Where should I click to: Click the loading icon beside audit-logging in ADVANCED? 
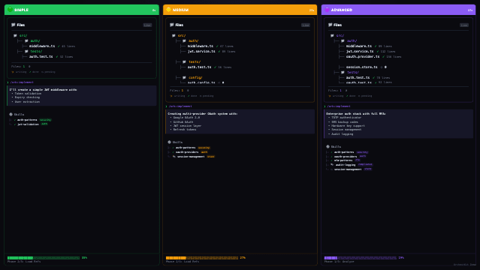[x=332, y=164]
